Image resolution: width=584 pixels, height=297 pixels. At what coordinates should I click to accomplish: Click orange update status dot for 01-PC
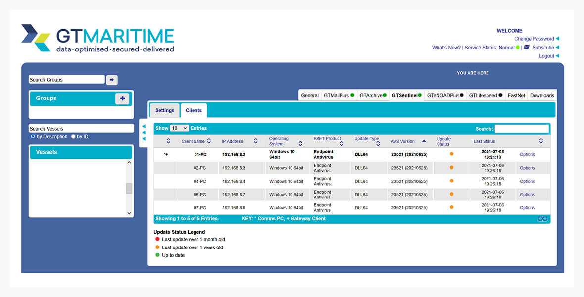[451, 154]
